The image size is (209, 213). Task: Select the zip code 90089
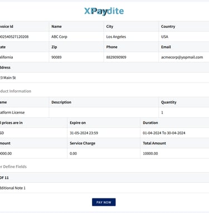(56, 57)
